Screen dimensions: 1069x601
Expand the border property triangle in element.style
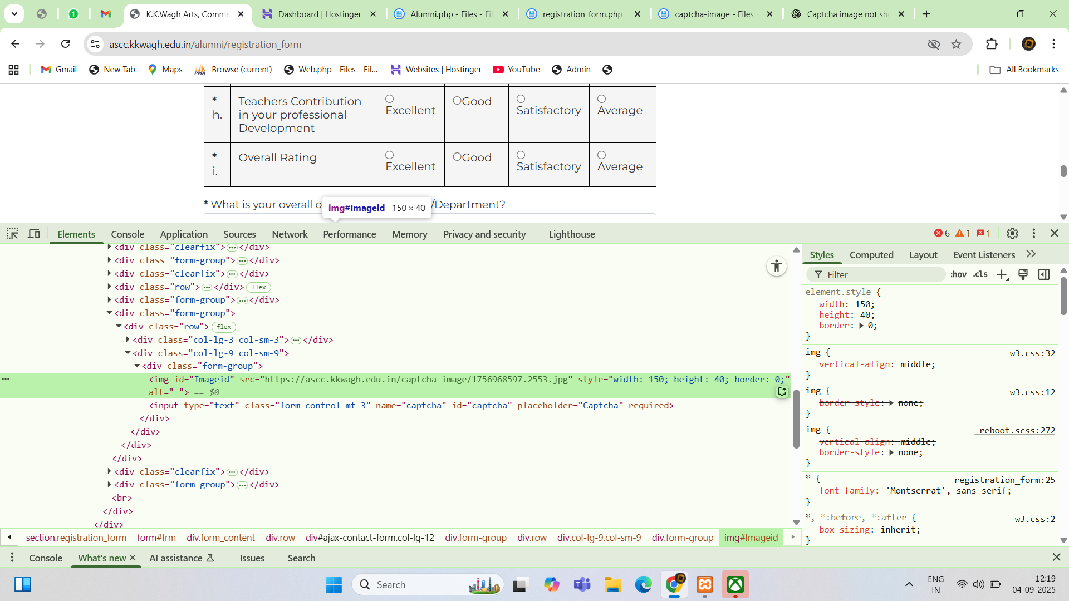pyautogui.click(x=861, y=326)
